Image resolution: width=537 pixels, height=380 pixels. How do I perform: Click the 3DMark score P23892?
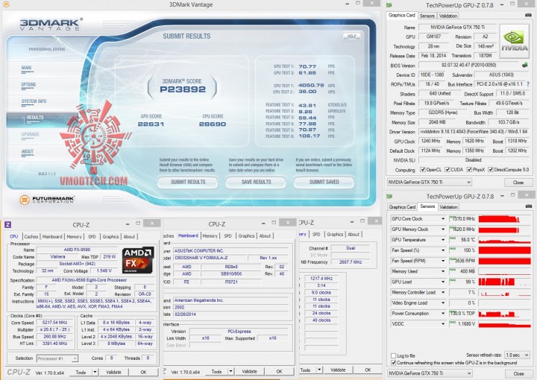pyautogui.click(x=183, y=89)
